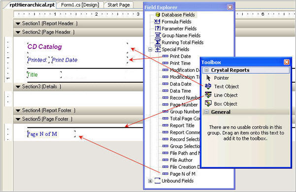
Task: Collapse Section1 Report Header triangle
Action: [18, 24]
